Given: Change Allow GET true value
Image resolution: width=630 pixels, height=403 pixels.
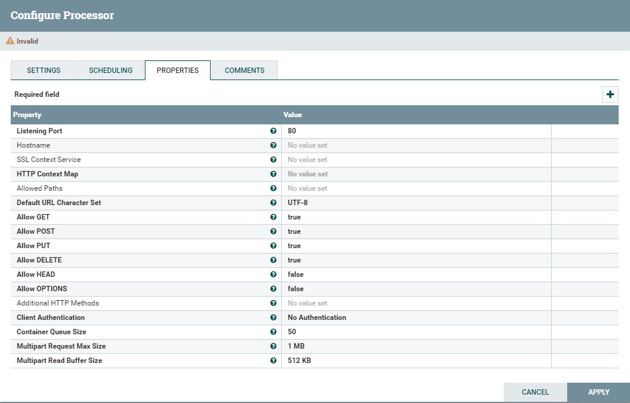Looking at the screenshot, I should (x=416, y=217).
